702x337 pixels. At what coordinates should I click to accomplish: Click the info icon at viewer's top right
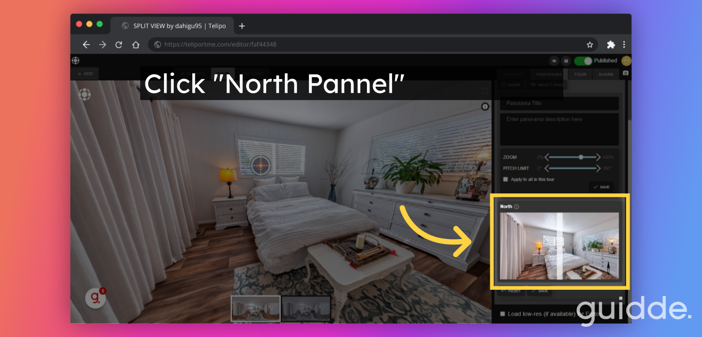click(x=485, y=107)
